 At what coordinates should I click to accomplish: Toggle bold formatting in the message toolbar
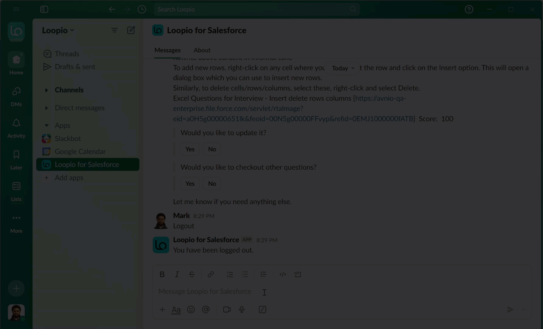click(162, 274)
